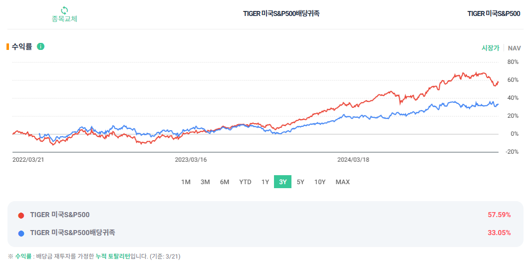
Task: Click the centered TIGER 미국S&P500배당귀족 header title
Action: tap(281, 13)
